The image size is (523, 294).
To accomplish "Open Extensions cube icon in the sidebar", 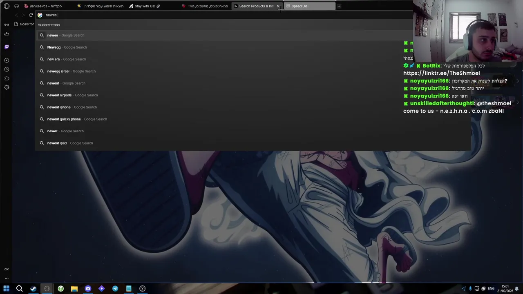I will tap(7, 78).
